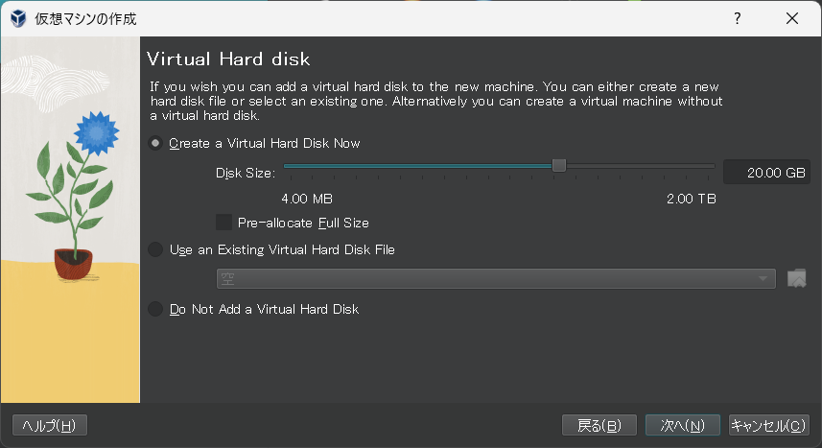Screen dimensions: 822x448
Task: Choose Do Not Add a Virtual Hard Disk
Action: coord(156,309)
